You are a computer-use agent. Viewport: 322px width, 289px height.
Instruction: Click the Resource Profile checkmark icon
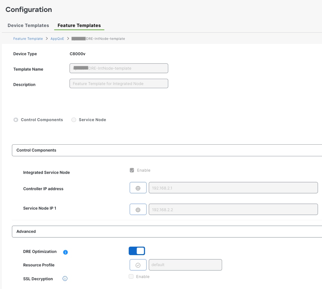click(x=138, y=265)
